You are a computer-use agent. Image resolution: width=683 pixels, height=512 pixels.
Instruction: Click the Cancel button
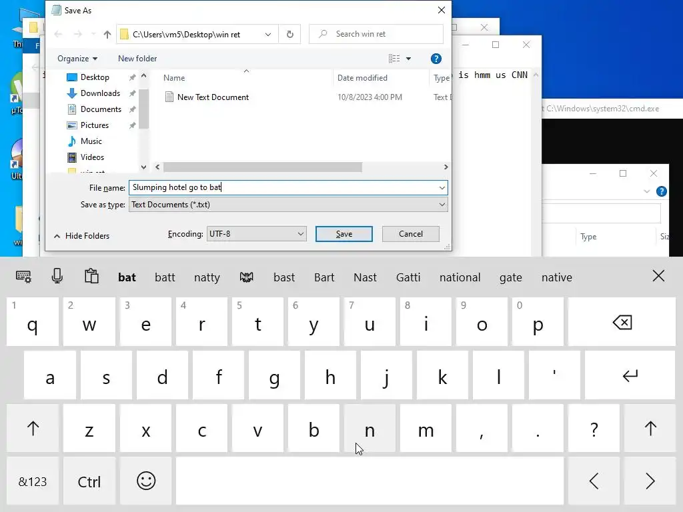click(x=410, y=234)
